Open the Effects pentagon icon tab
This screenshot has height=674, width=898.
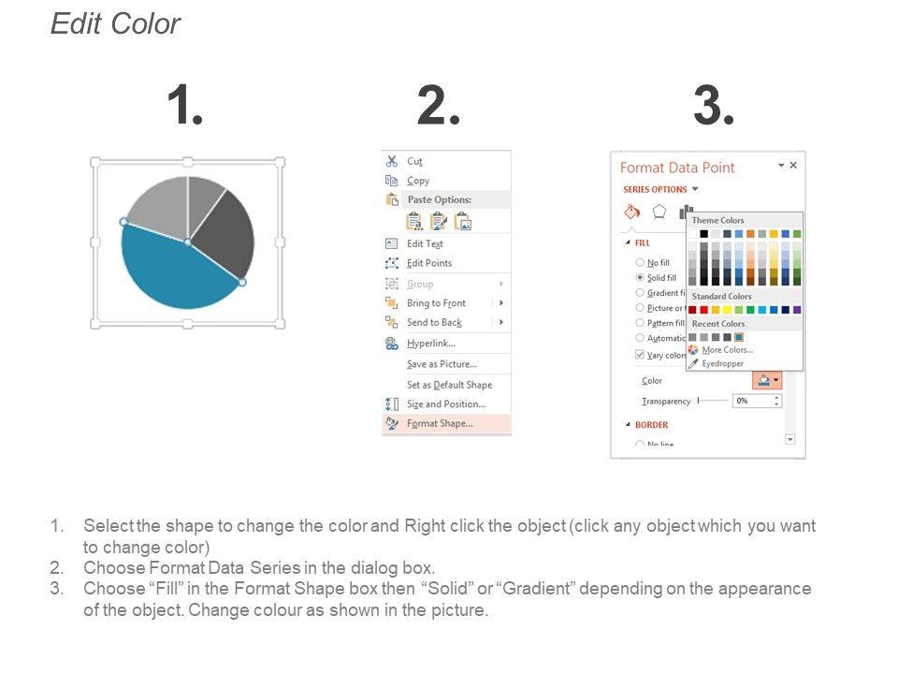(x=659, y=212)
